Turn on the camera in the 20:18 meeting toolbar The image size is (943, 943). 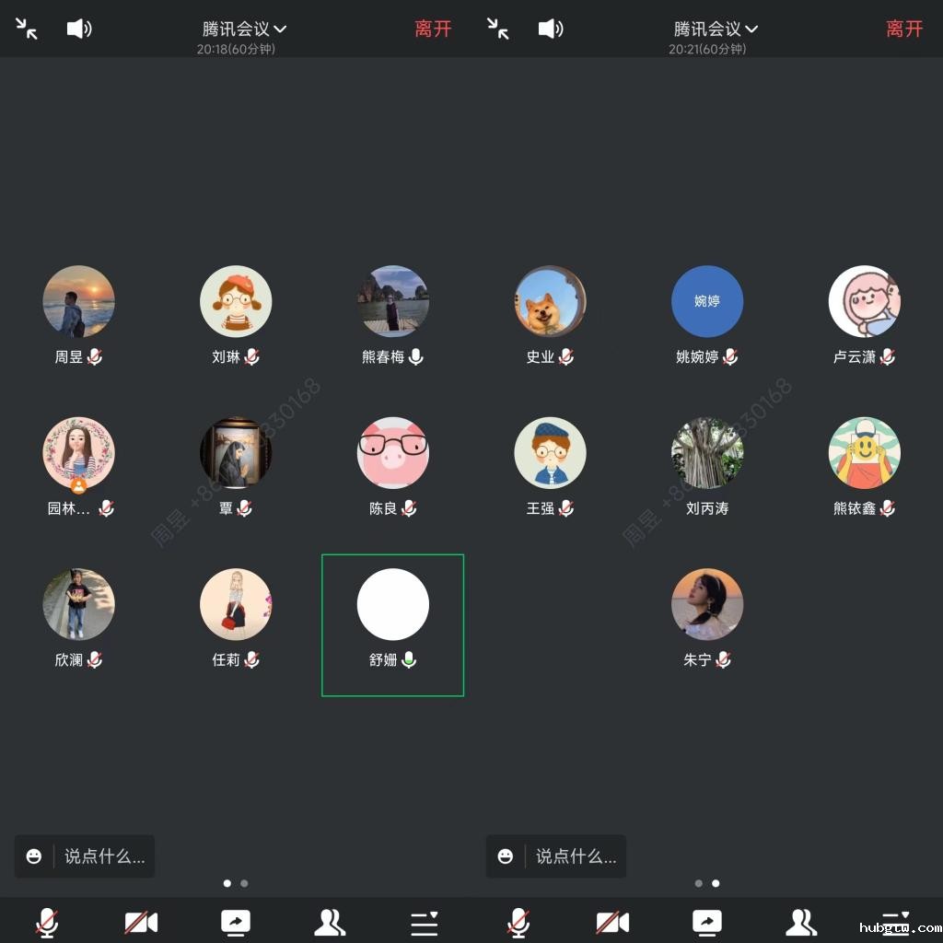tap(141, 922)
